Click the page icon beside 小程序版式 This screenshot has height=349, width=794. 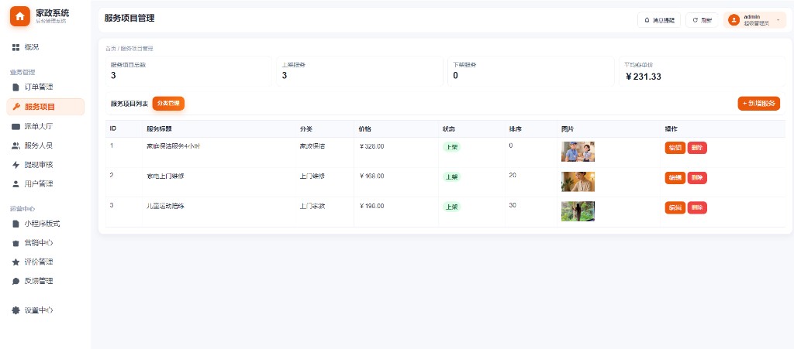pyautogui.click(x=16, y=224)
